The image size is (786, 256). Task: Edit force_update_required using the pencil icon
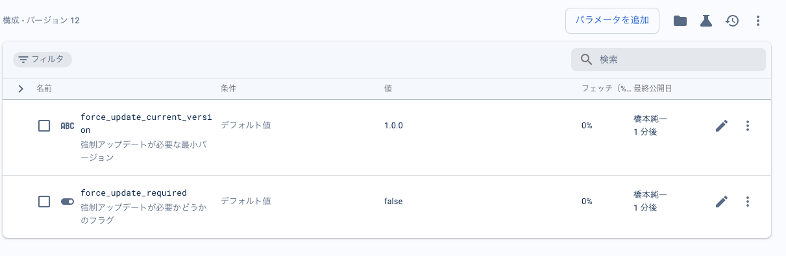722,202
